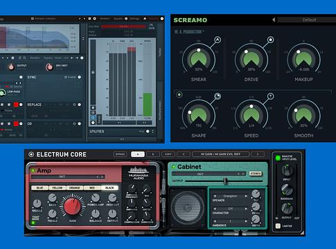Expand the Utilities section arrows

pyautogui.click(x=152, y=131)
